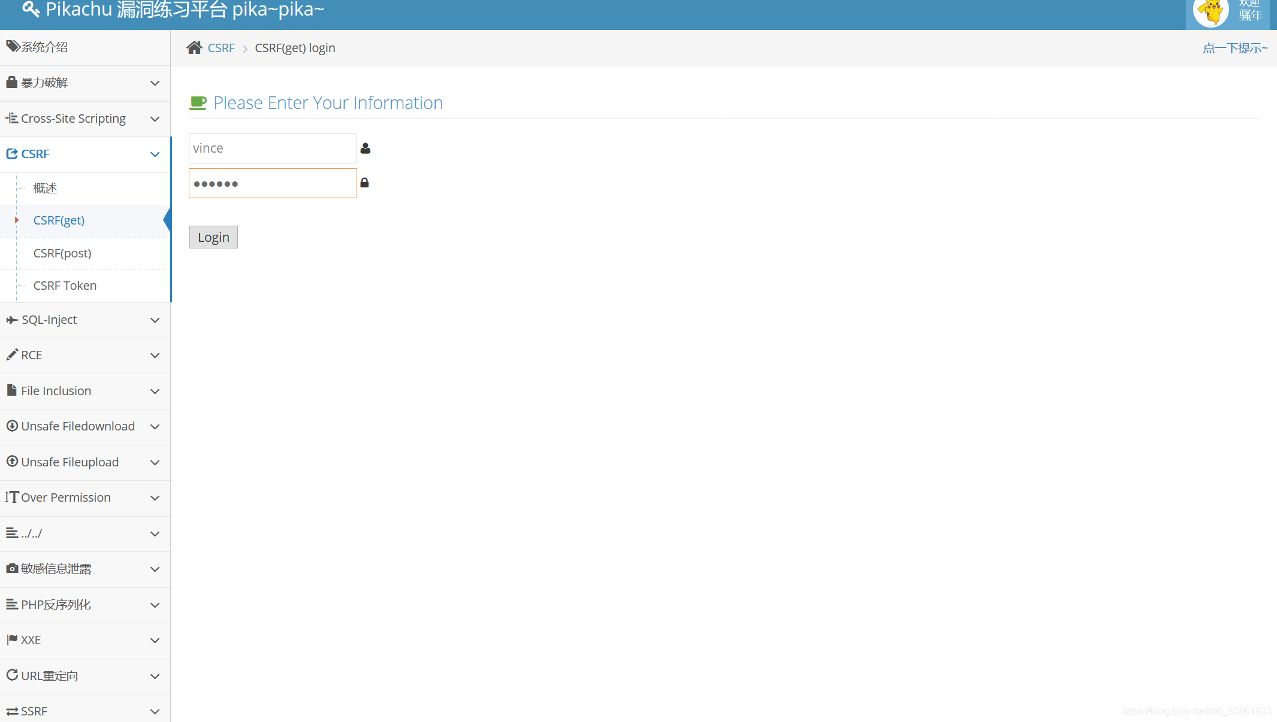Image resolution: width=1277 pixels, height=722 pixels.
Task: Expand the RCE chevron
Action: click(x=155, y=355)
